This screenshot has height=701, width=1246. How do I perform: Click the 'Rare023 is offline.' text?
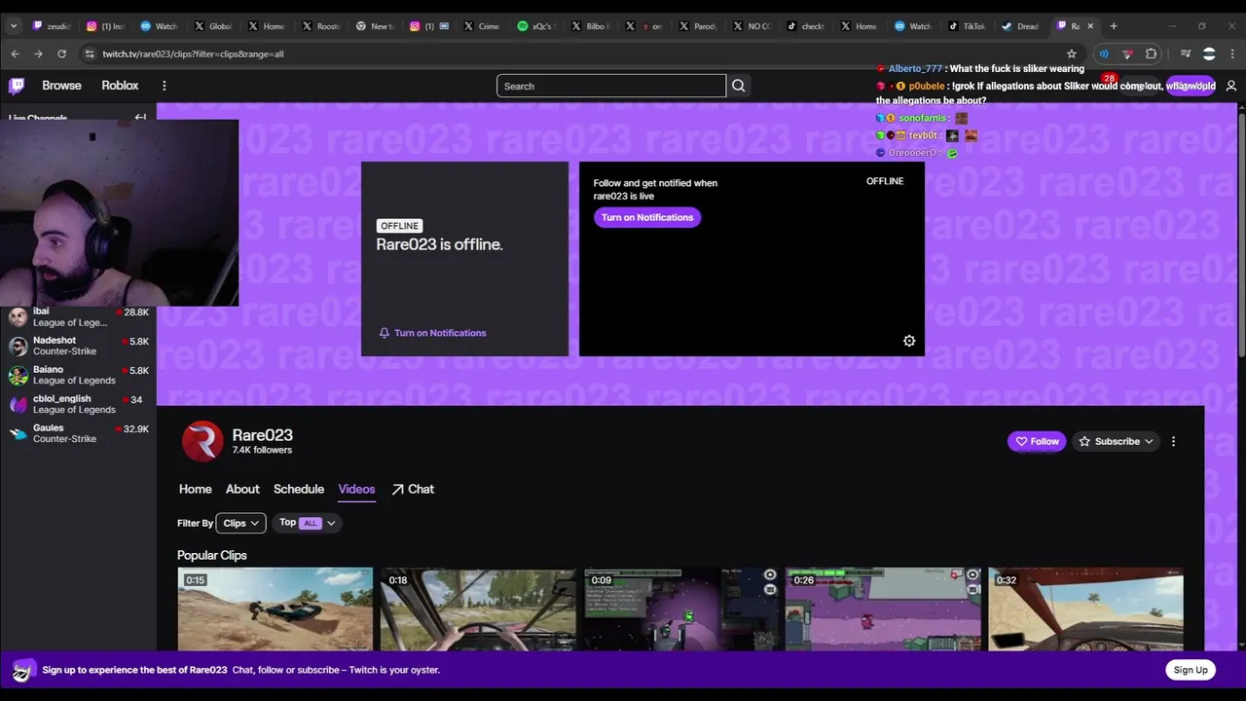(x=439, y=244)
